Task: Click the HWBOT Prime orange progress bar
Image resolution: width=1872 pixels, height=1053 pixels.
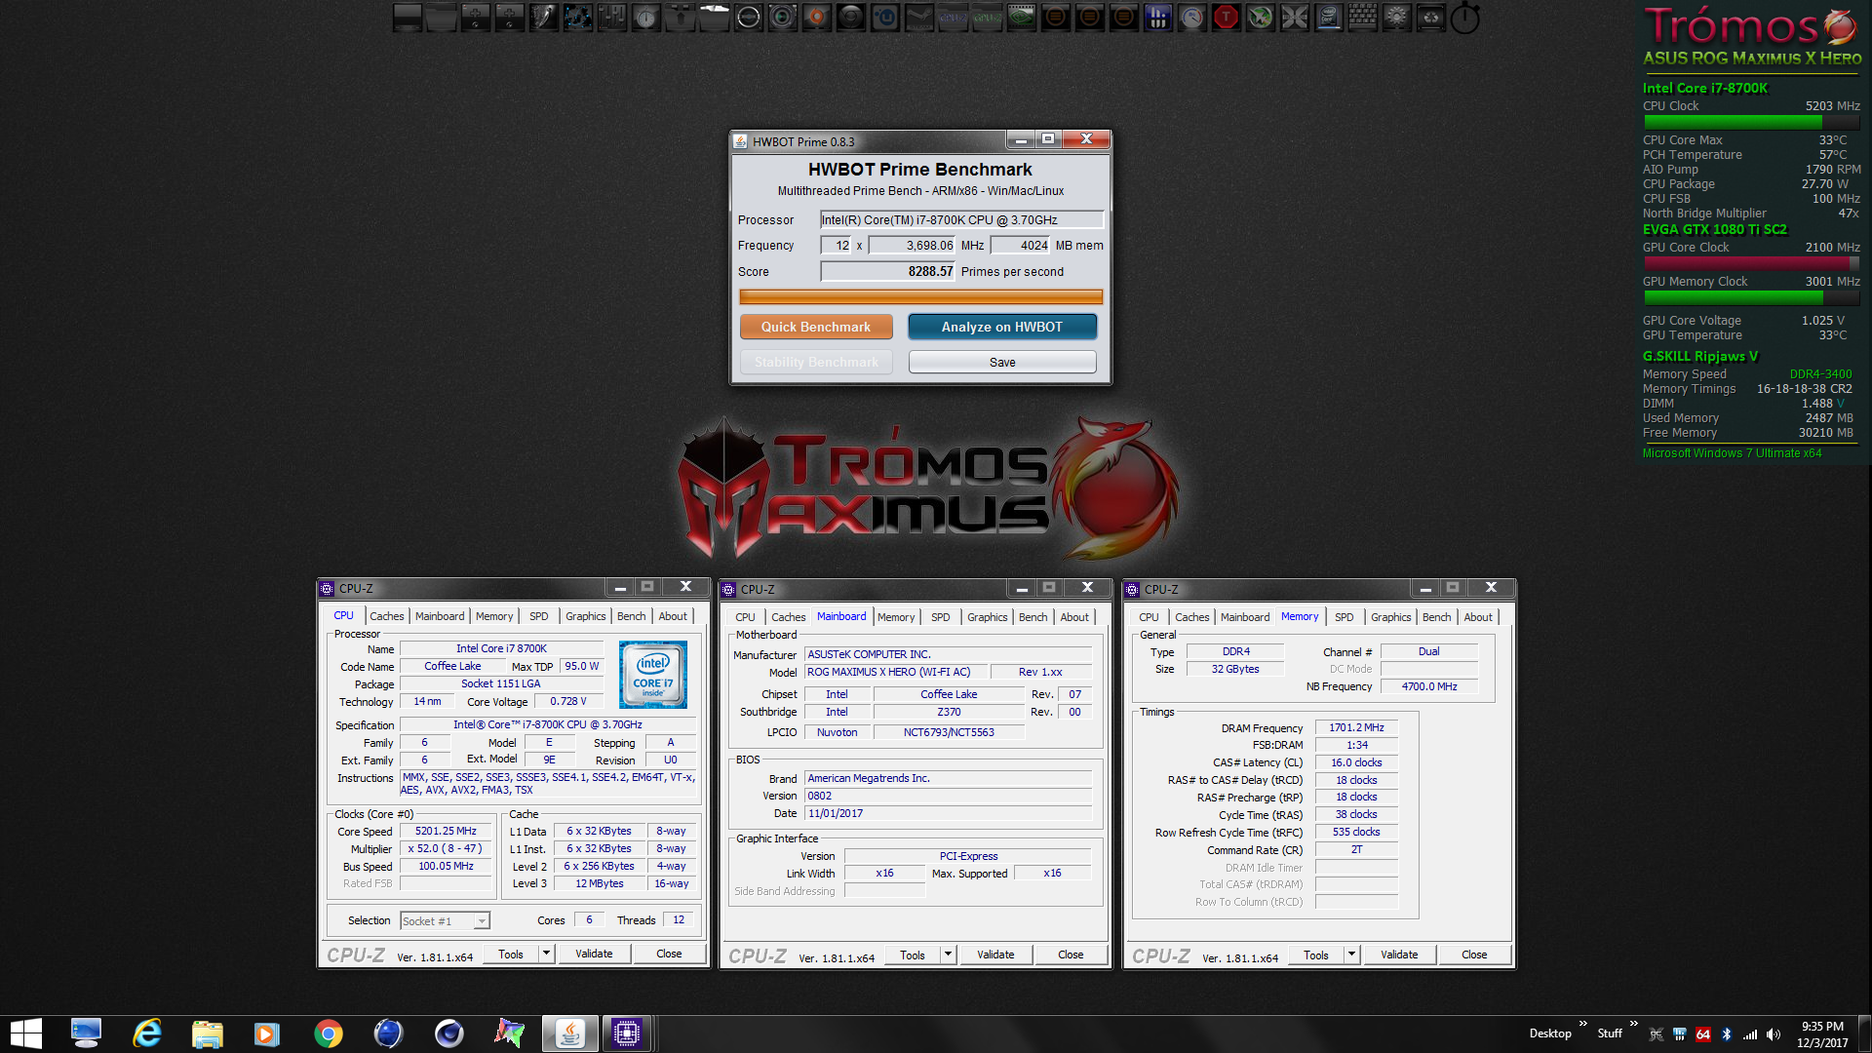Action: click(920, 296)
